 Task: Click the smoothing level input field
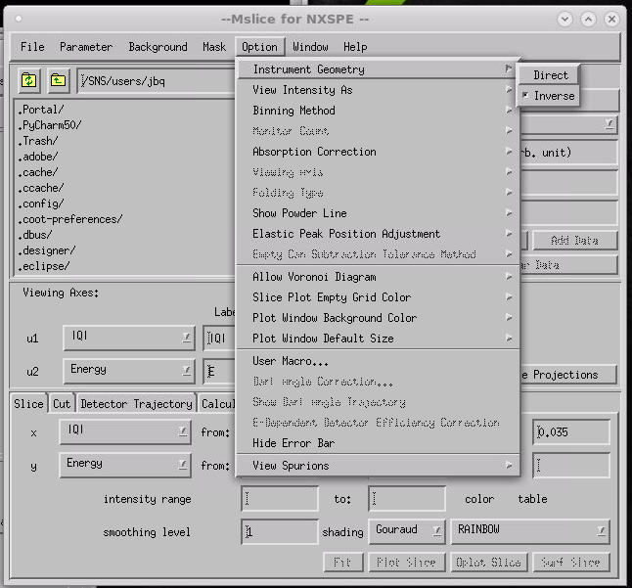(279, 531)
